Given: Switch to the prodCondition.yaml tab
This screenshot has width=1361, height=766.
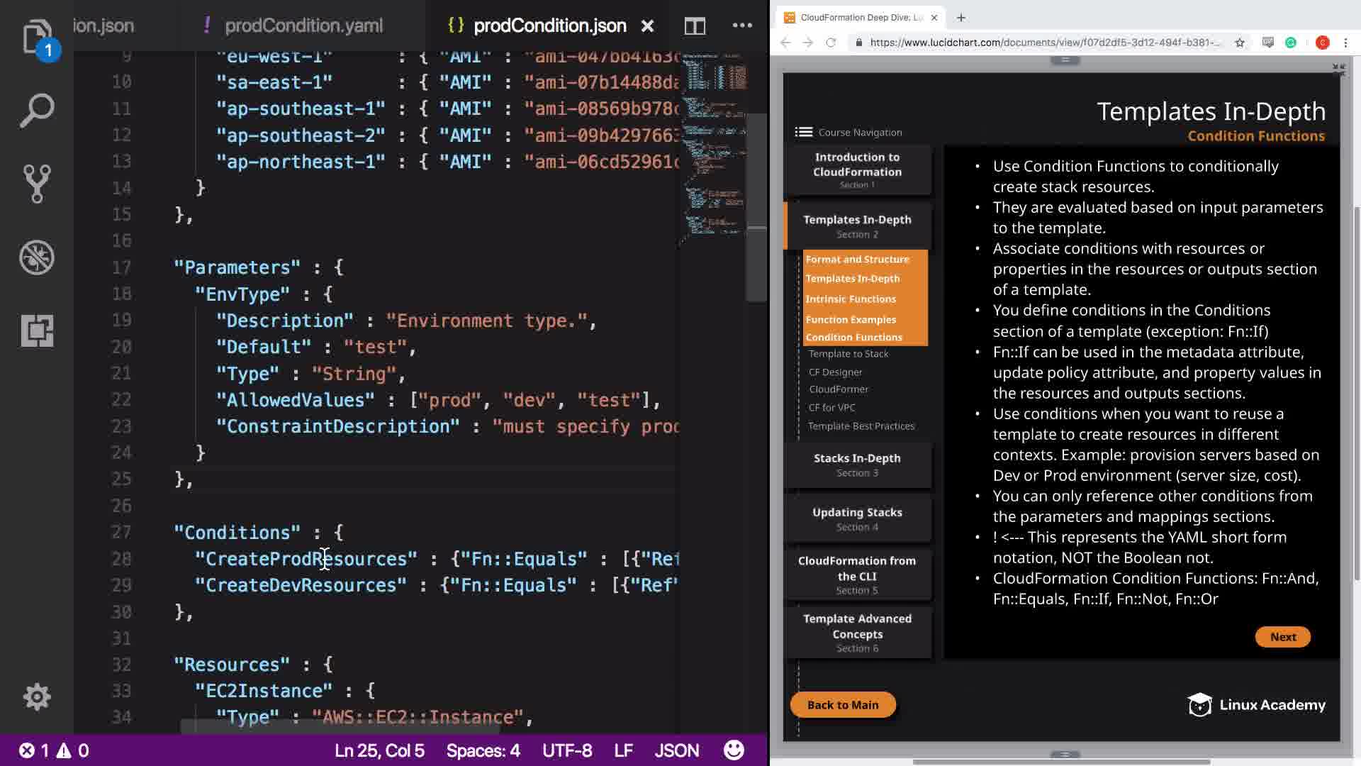Looking at the screenshot, I should coord(303,26).
